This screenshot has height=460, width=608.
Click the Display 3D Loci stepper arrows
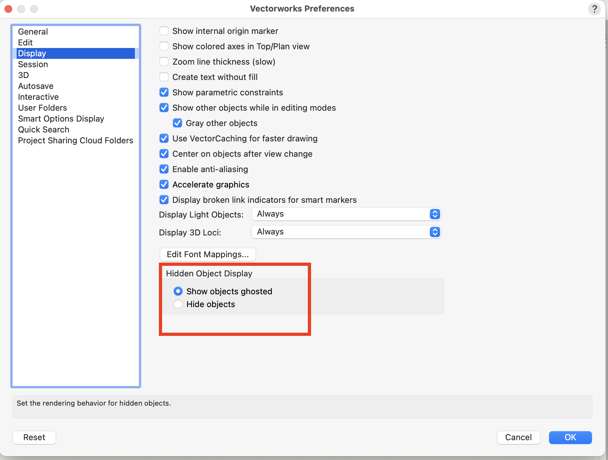coord(434,232)
